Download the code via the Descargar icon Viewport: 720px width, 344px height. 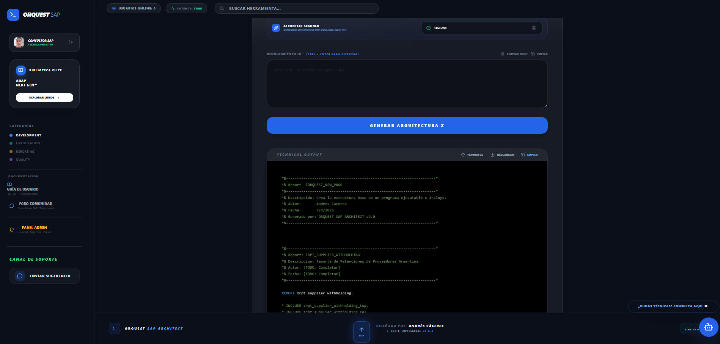pos(492,155)
